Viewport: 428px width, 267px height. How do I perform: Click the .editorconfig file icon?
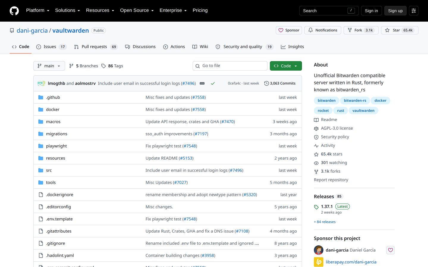[41, 207]
